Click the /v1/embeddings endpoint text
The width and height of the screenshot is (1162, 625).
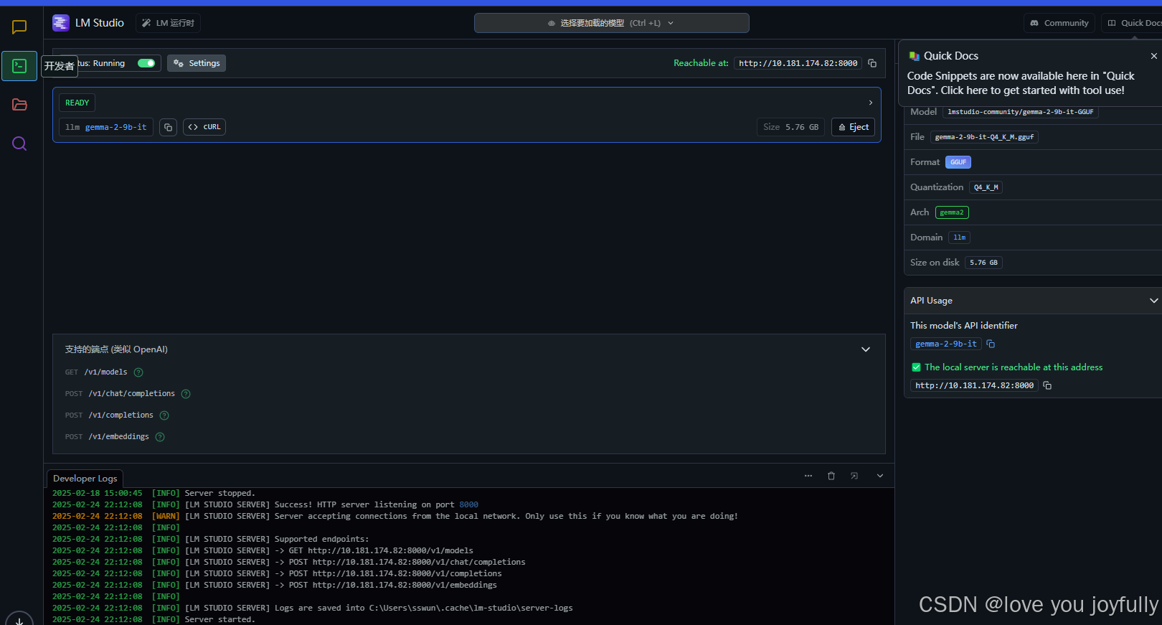[x=119, y=437]
